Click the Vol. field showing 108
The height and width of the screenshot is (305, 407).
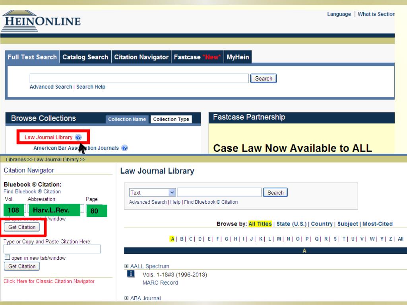coord(14,210)
